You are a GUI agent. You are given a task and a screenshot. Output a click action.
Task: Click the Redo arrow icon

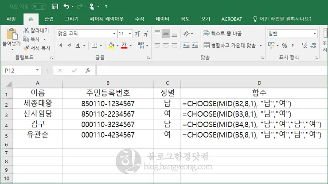tap(80, 7)
